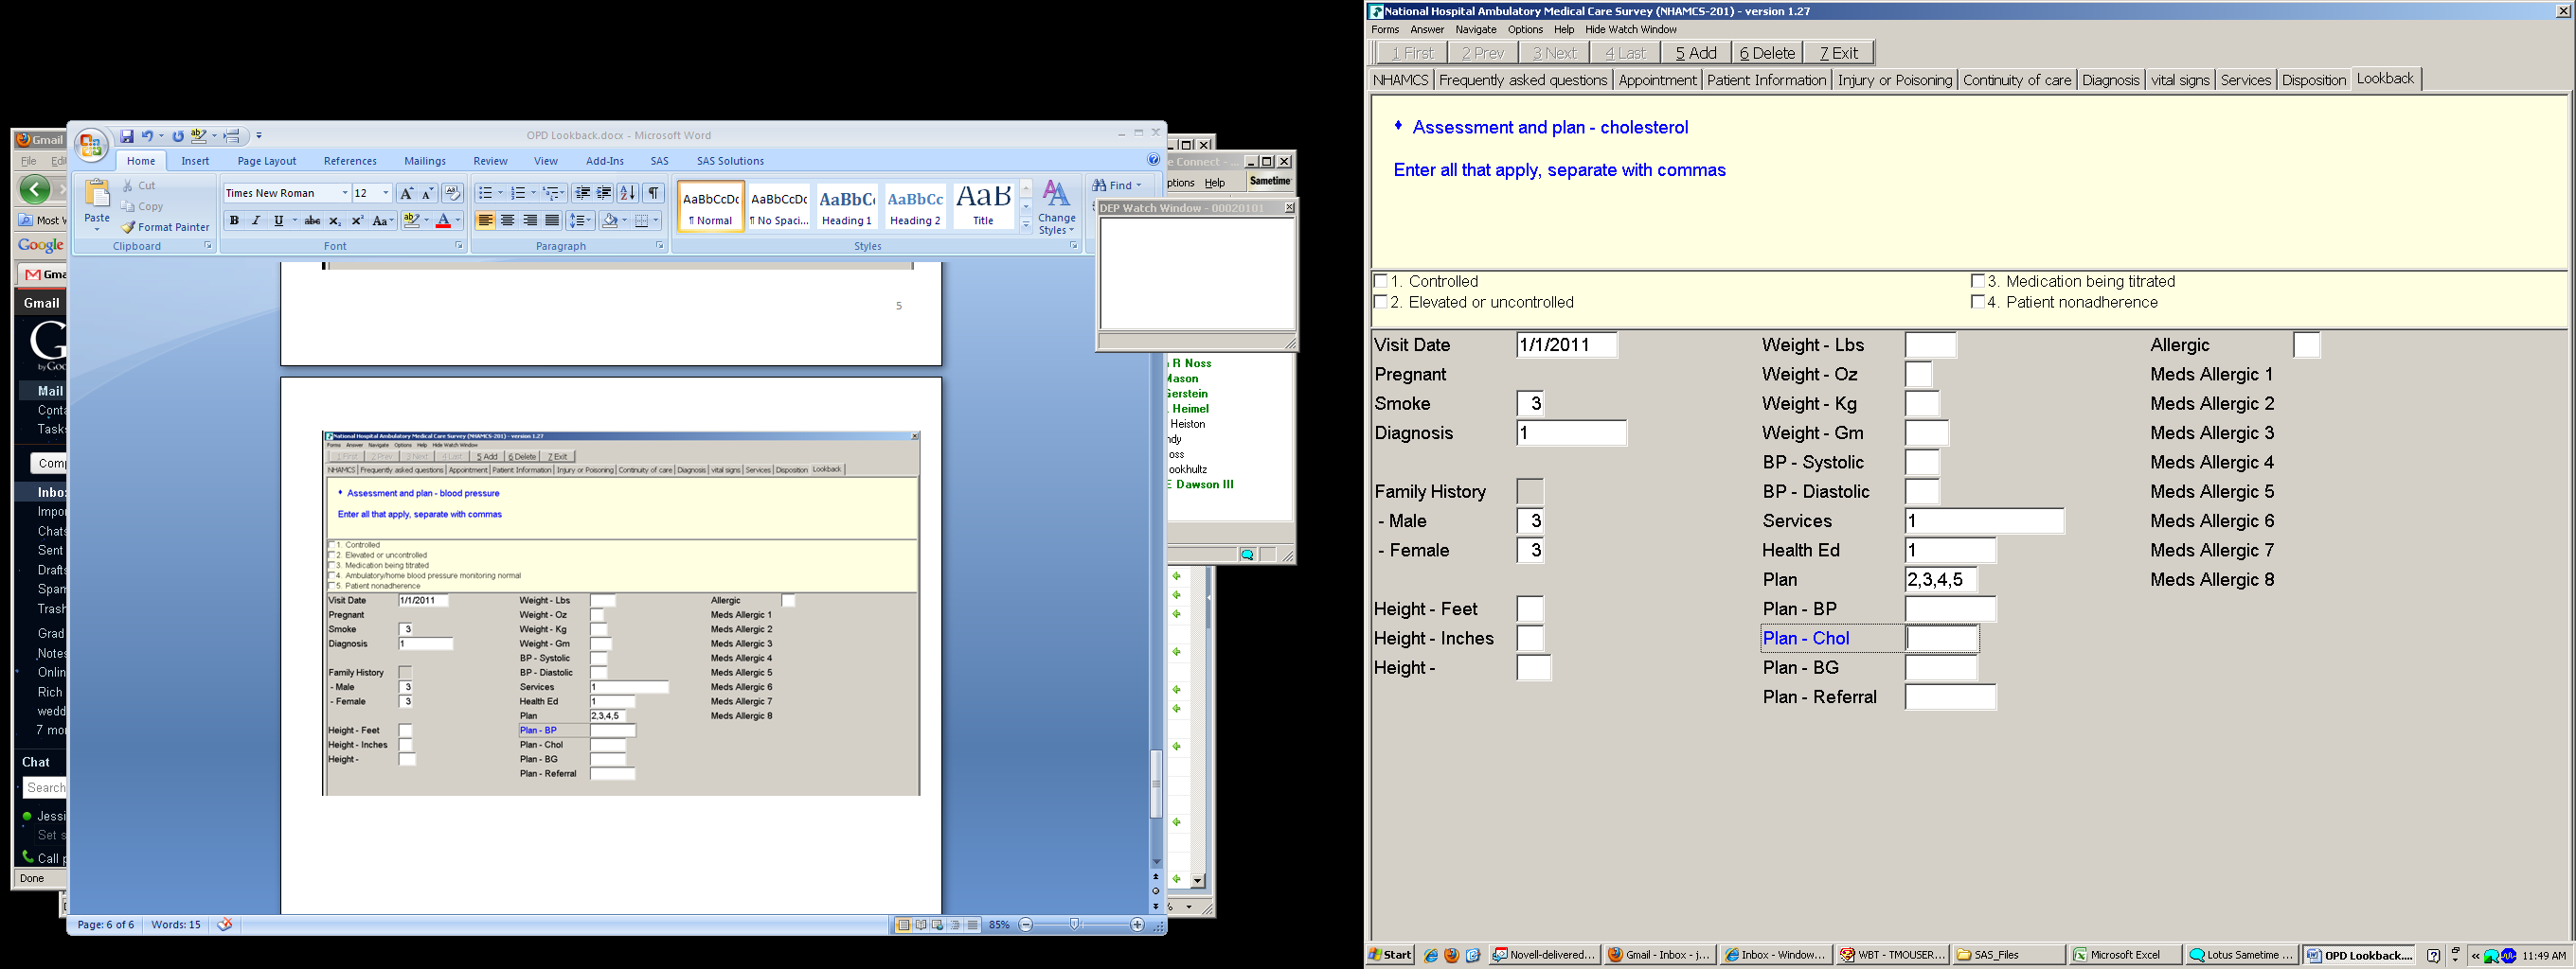Show or hide paragraph marks
The width and height of the screenshot is (2576, 969).
653,193
